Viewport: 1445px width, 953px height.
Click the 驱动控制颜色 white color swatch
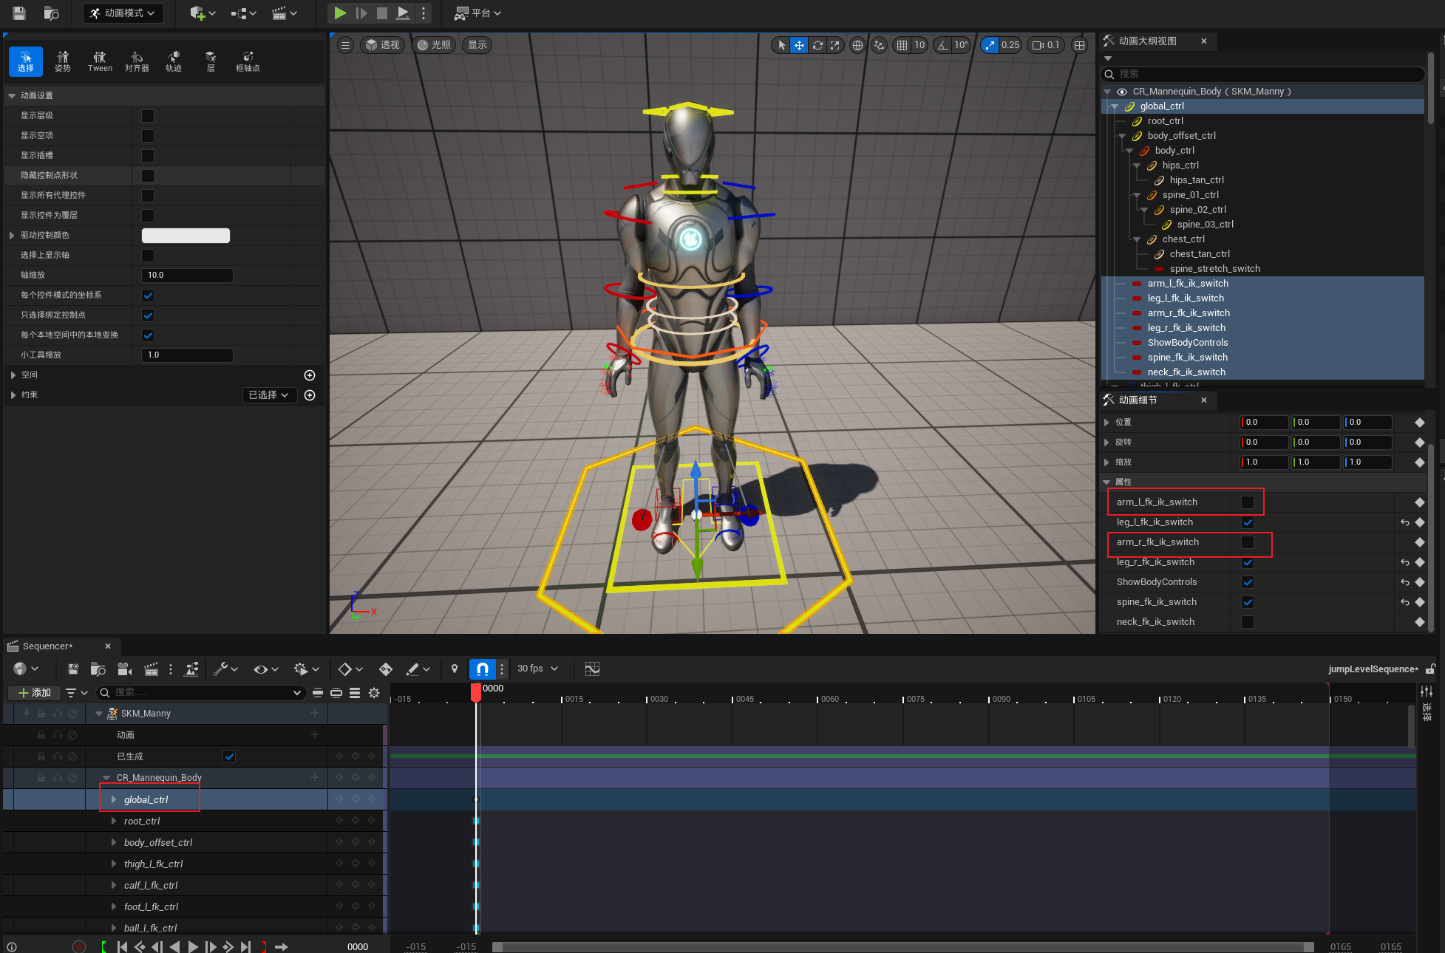[186, 236]
